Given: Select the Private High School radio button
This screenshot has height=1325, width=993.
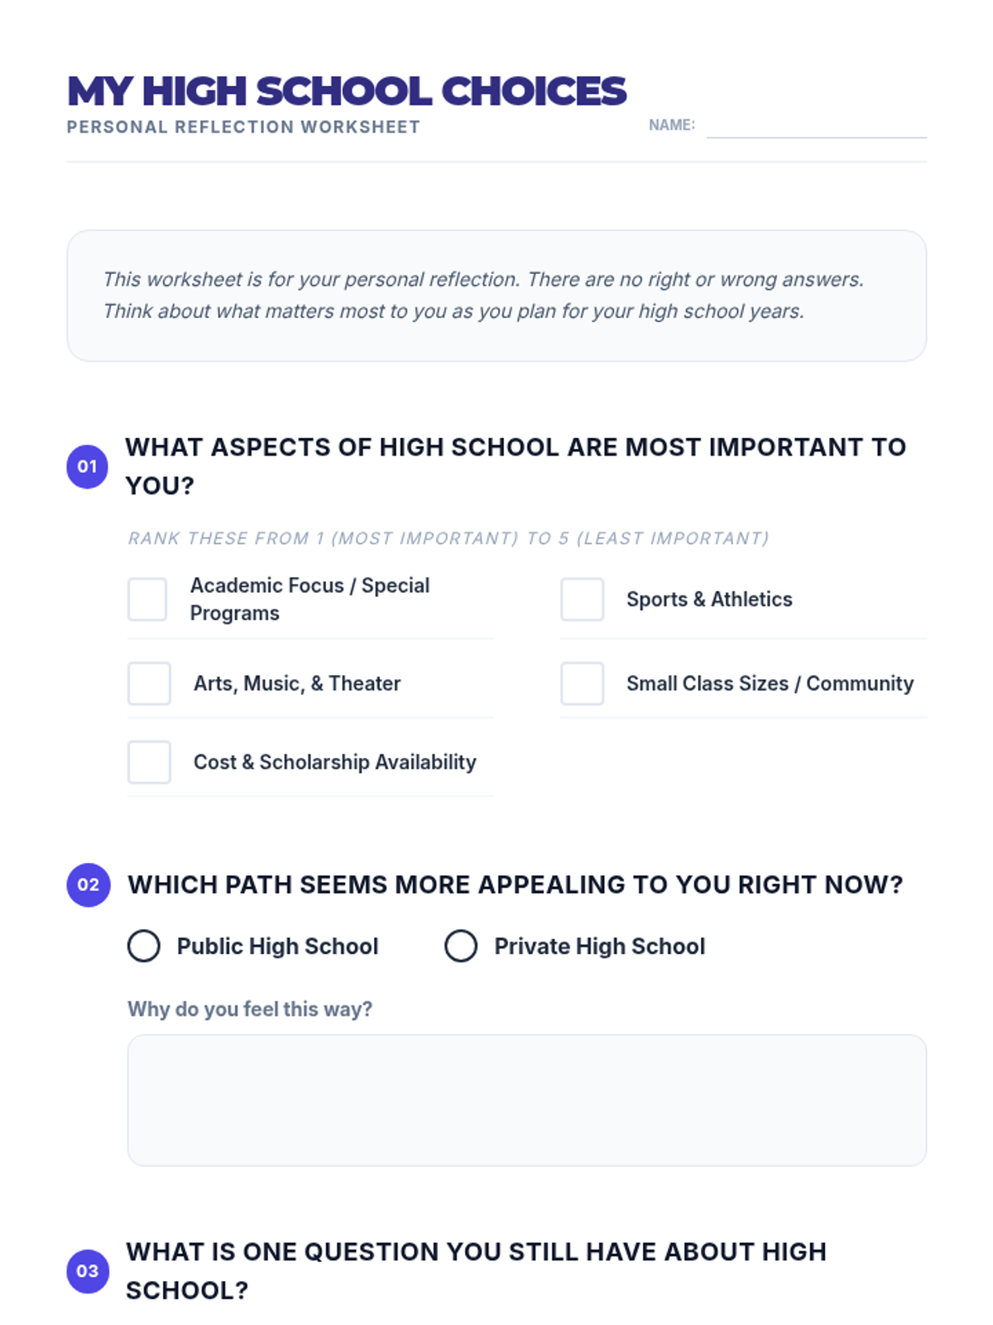Looking at the screenshot, I should [x=461, y=946].
